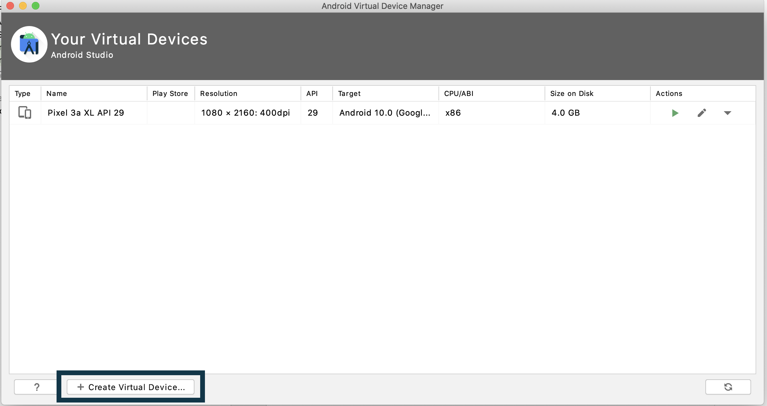This screenshot has height=406, width=767.
Task: Edit the AVD with pencil icon
Action: (702, 113)
